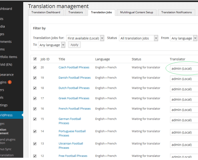Image resolution: width=198 pixels, height=160 pixels.
Task: Toggle checkbox for Ukrainian Football Phrases job
Action: pos(35,144)
